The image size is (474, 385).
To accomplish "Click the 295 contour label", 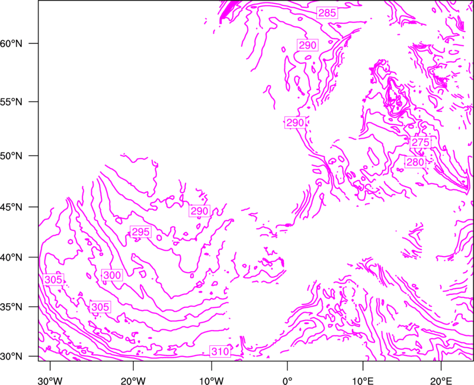I will pyautogui.click(x=141, y=232).
